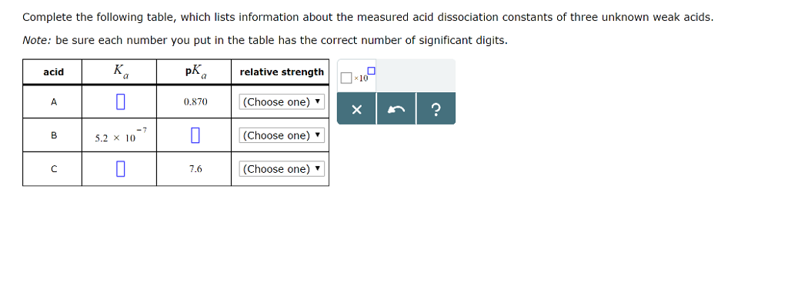The image size is (788, 292).
Task: Click the 7.6 pKa value cell
Action: click(195, 169)
